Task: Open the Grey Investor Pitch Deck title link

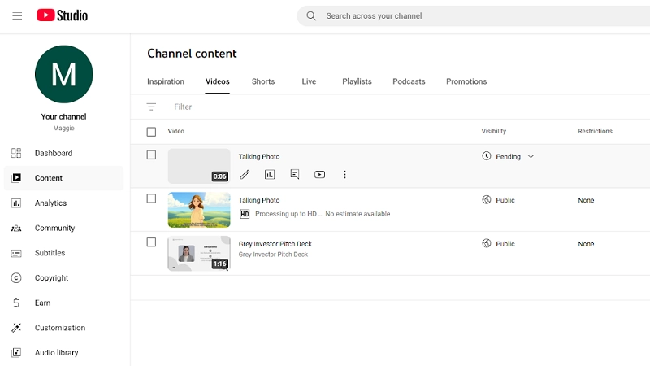Action: point(275,244)
